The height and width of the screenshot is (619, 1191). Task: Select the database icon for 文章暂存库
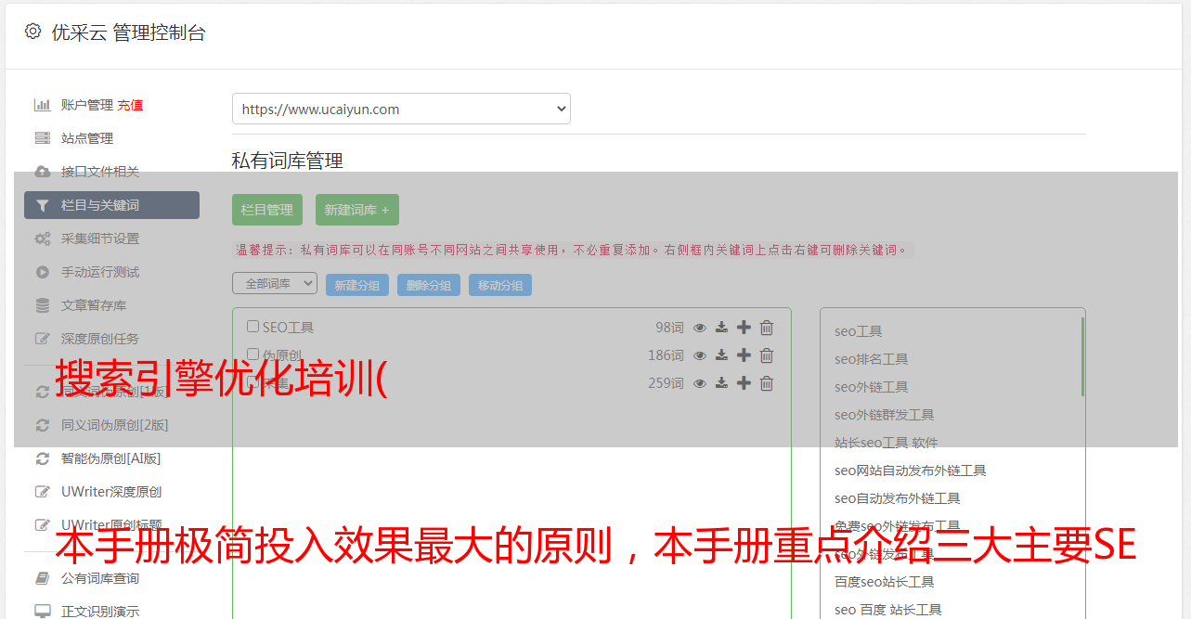click(42, 305)
